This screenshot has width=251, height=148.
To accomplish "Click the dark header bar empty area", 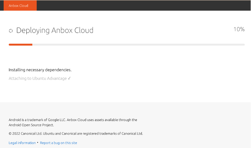I will [143, 6].
